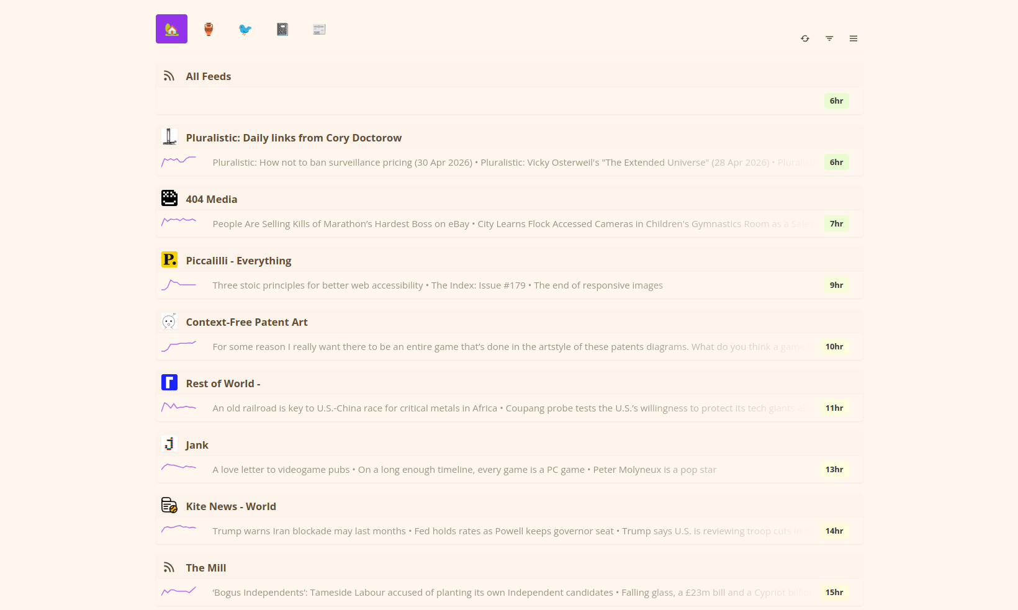Open the filter icon

[x=829, y=38]
